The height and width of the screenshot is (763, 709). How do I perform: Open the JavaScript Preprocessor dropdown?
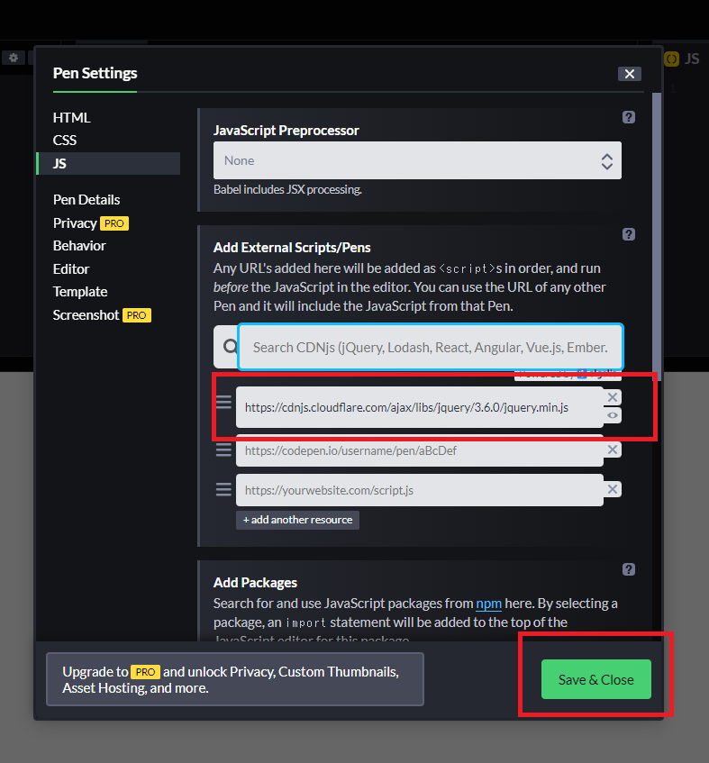pos(417,161)
